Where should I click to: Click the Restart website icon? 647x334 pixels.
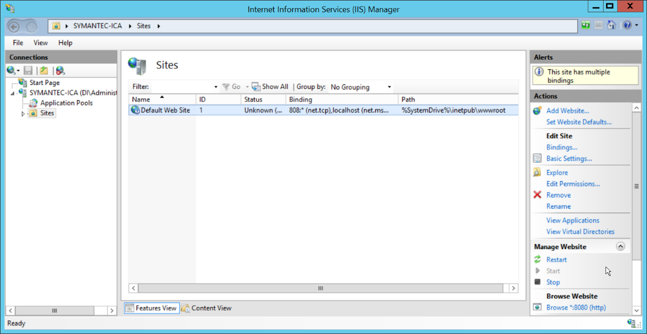point(537,260)
